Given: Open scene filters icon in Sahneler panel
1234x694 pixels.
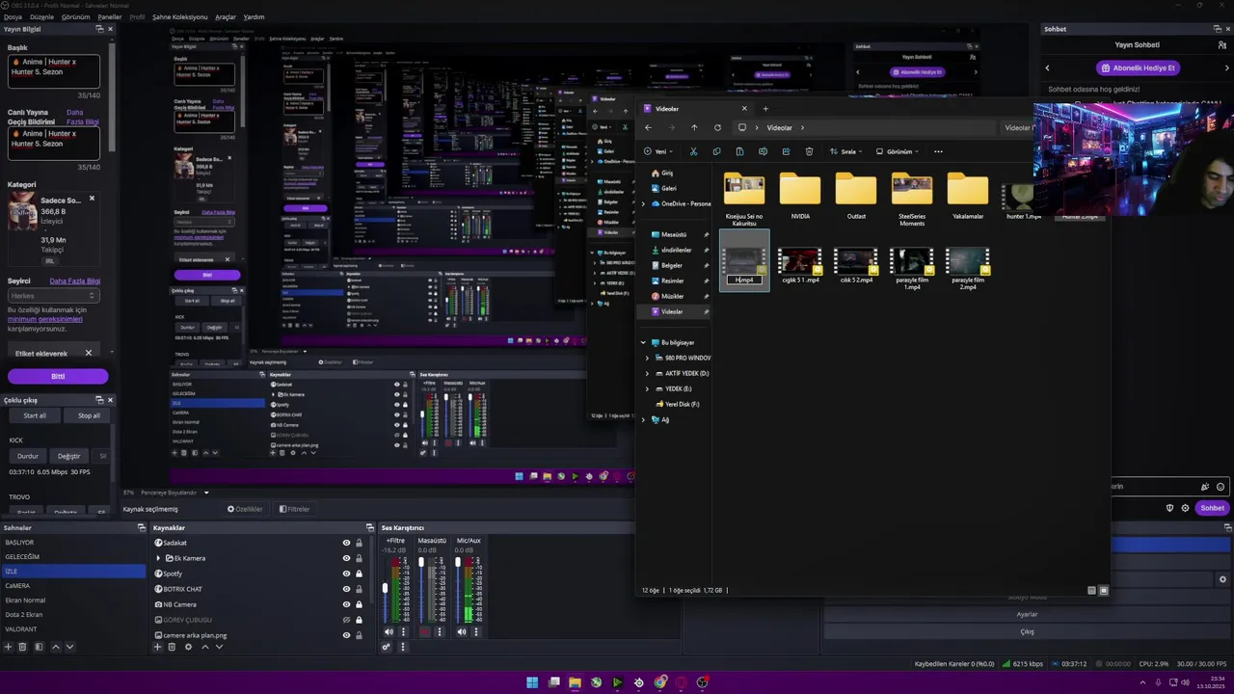Looking at the screenshot, I should pyautogui.click(x=39, y=647).
